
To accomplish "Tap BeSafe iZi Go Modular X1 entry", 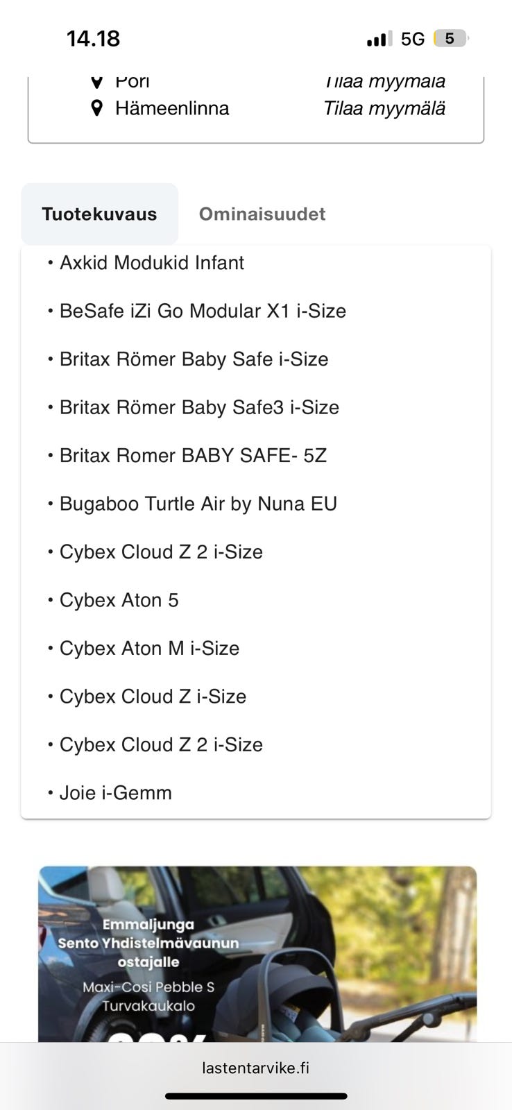I will tap(203, 311).
